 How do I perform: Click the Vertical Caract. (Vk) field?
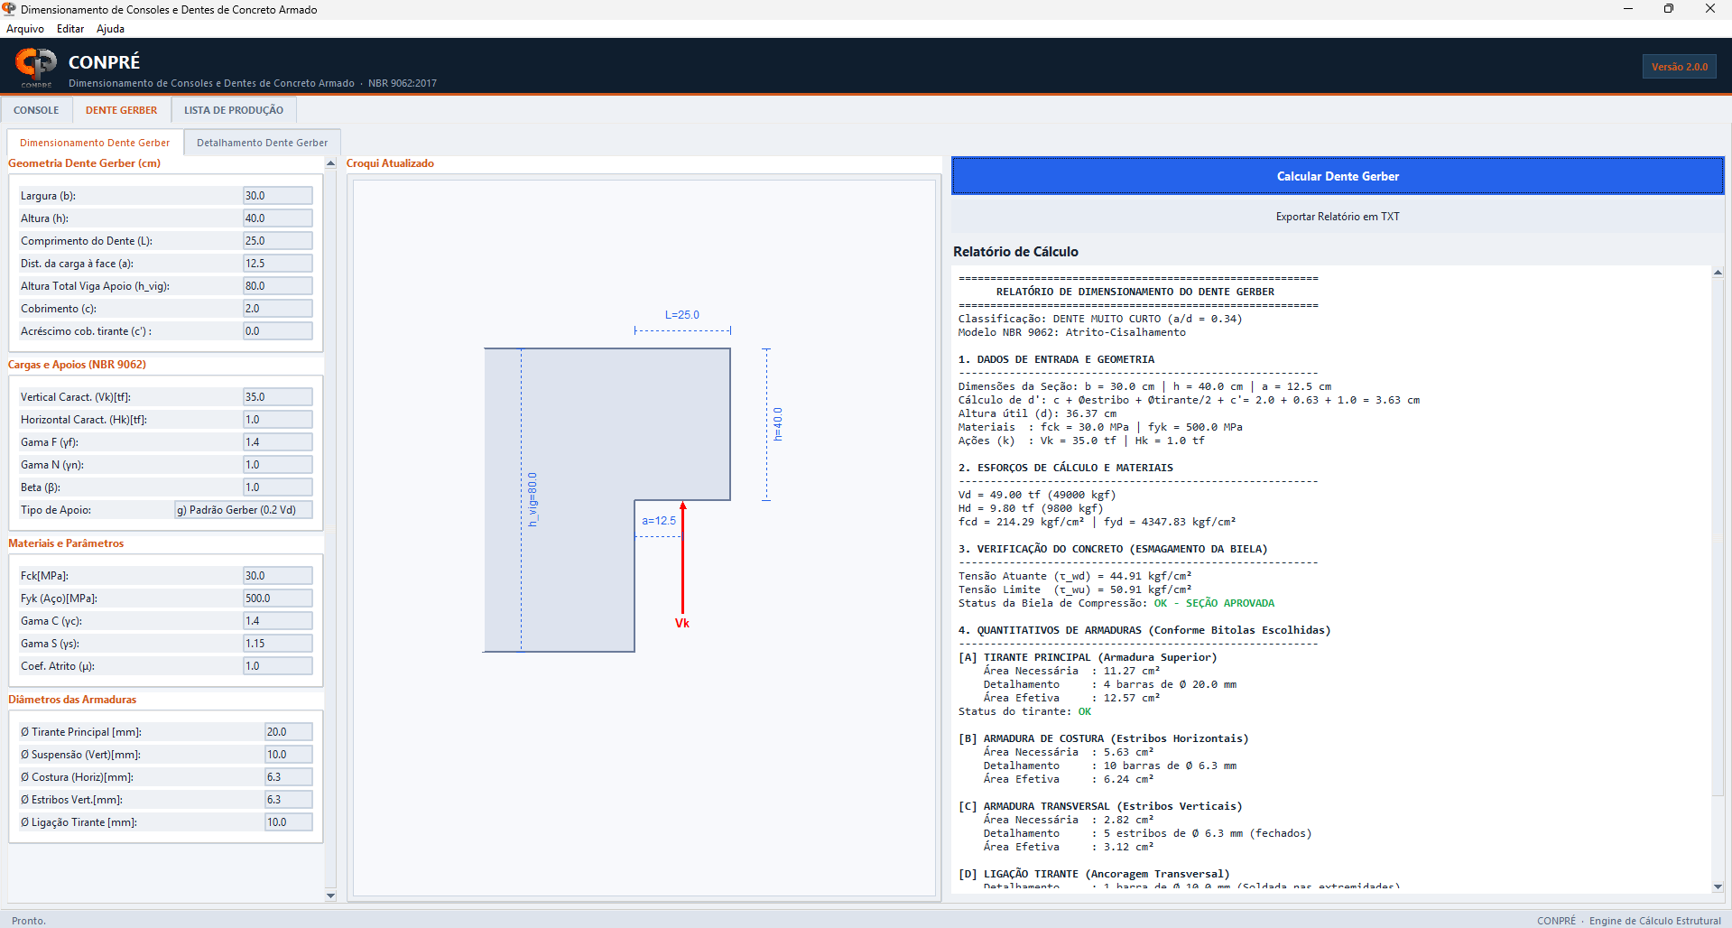pos(277,397)
